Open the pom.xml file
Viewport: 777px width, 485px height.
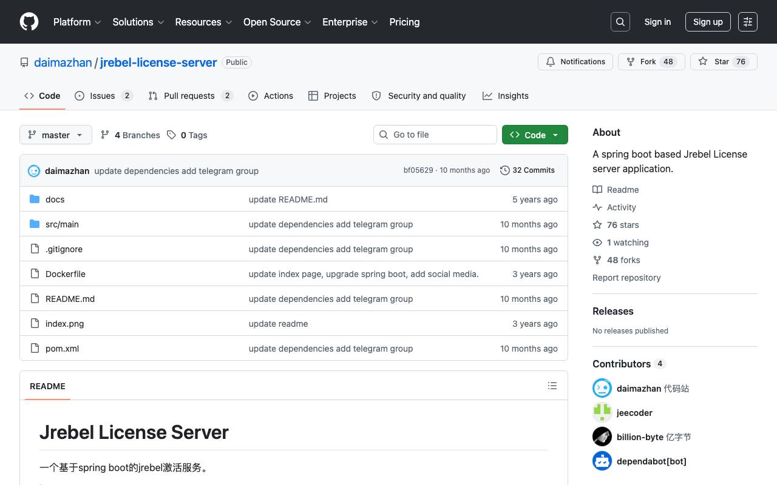(62, 349)
